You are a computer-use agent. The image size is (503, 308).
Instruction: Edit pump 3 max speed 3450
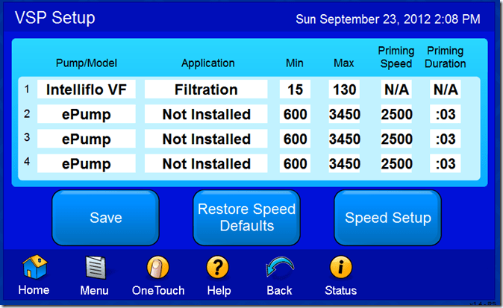344,139
